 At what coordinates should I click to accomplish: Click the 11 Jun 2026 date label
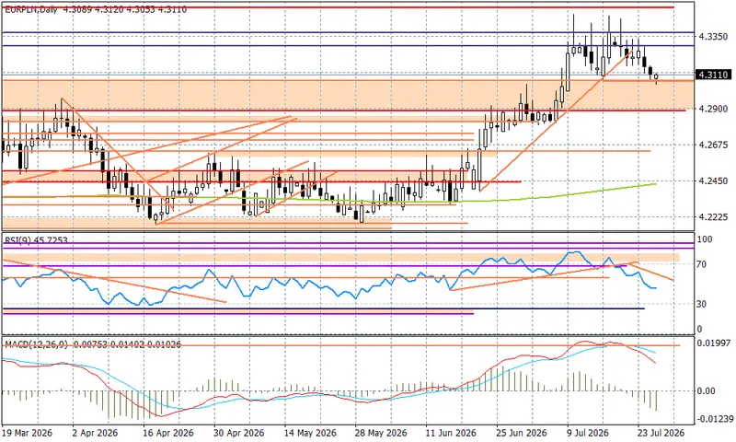pos(451,433)
